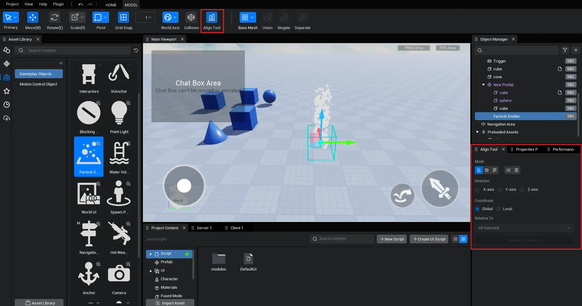This screenshot has height=306, width=582.
Task: Select X-axis direction radio button
Action: click(x=477, y=190)
